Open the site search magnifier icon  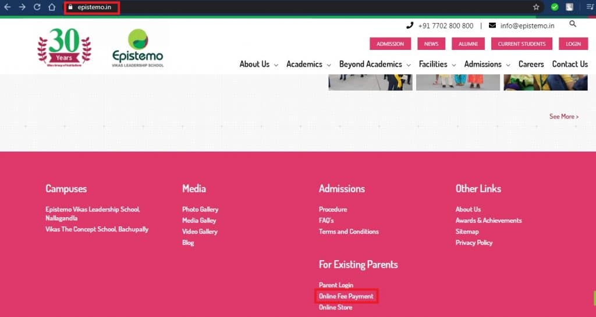pyautogui.click(x=573, y=24)
